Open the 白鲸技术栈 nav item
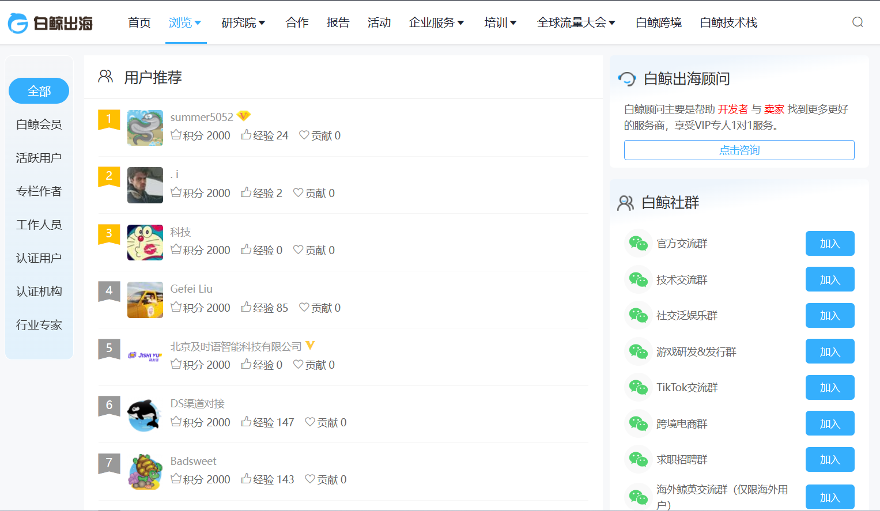Viewport: 880px width, 511px height. [728, 22]
